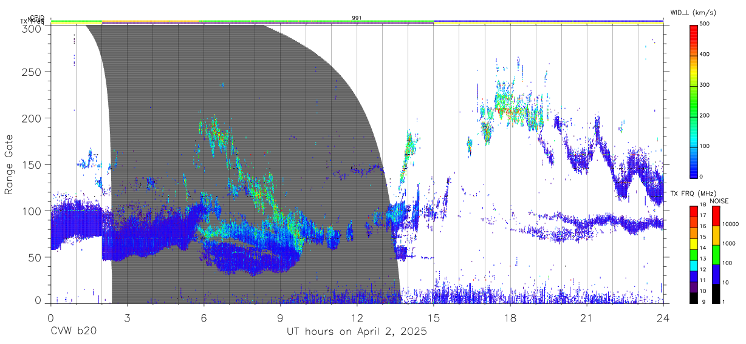Screen dimensions: 746x344
Task: Click the 'CVW b20' radar beam label
Action: 73,332
